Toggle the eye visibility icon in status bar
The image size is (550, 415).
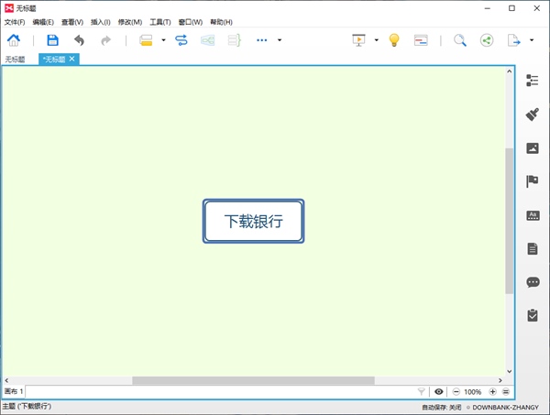click(x=438, y=391)
